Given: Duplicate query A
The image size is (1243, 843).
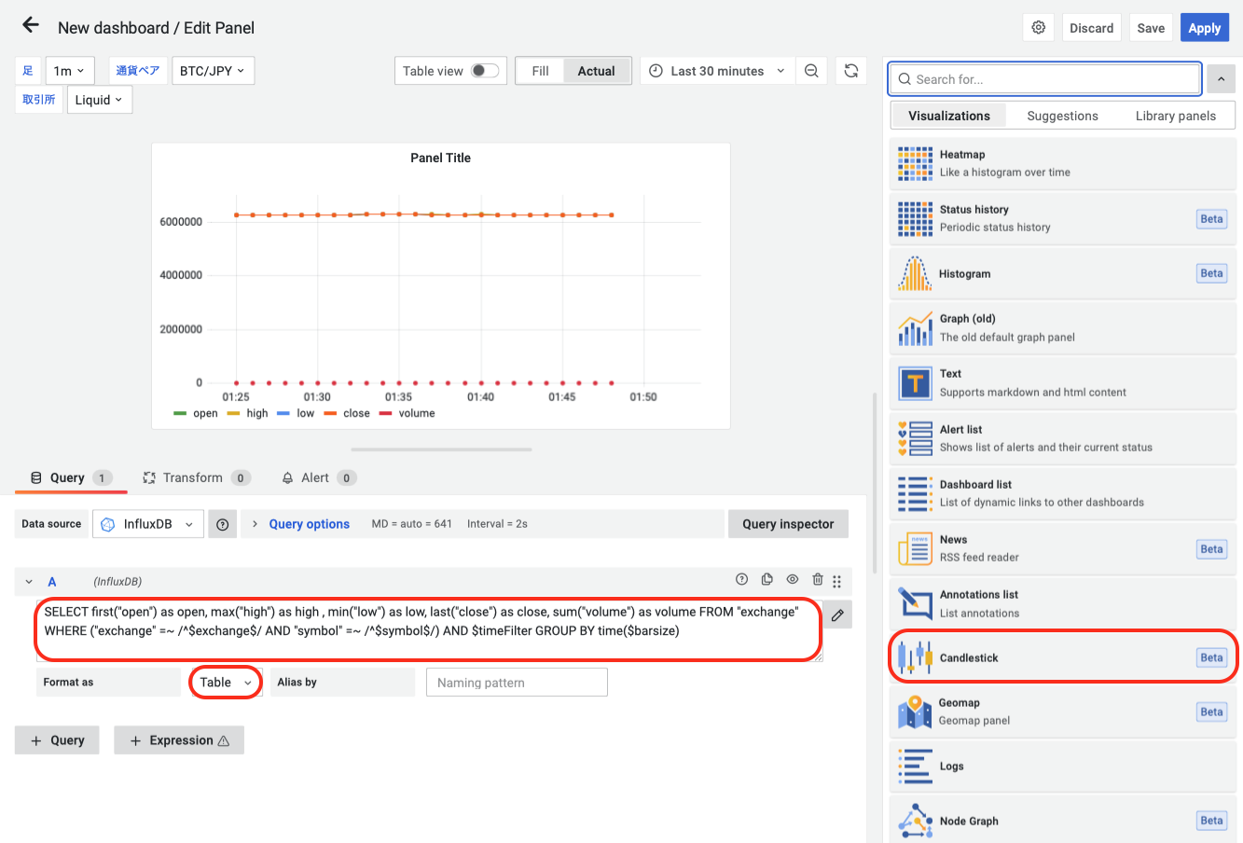Looking at the screenshot, I should click(x=767, y=580).
